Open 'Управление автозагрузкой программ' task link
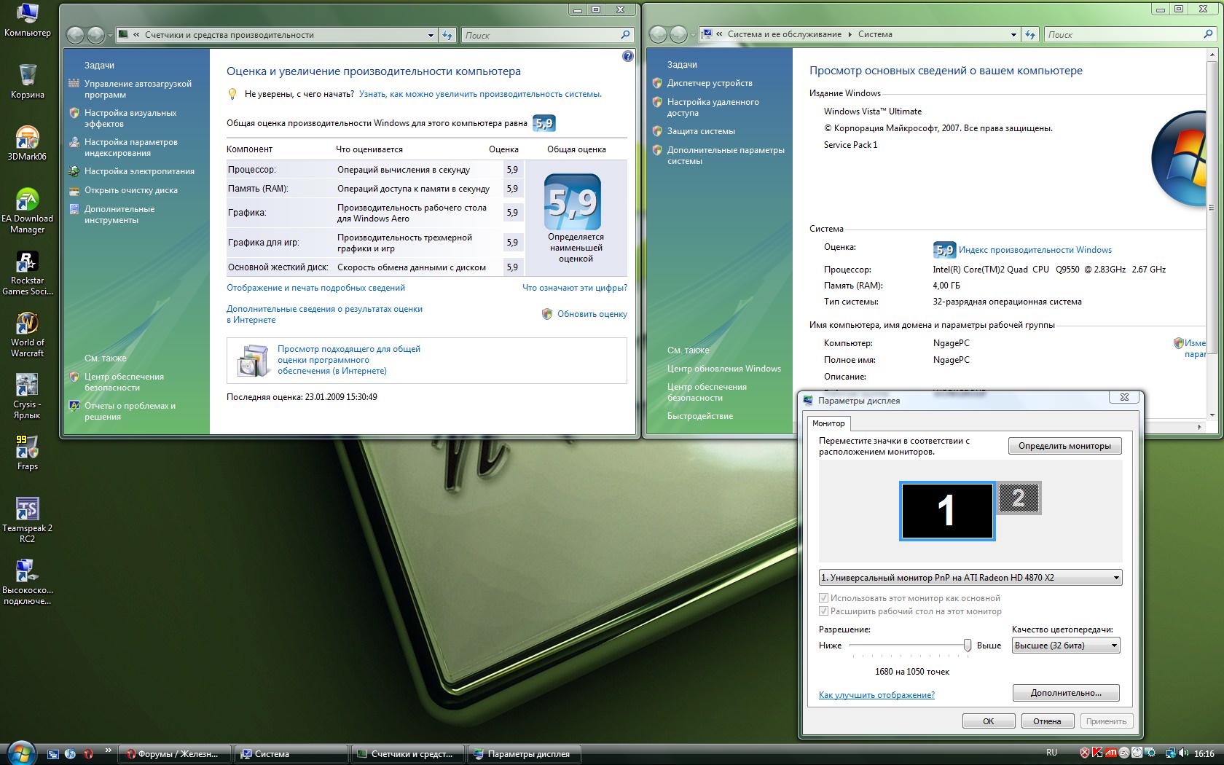Viewport: 1224px width, 765px height. 138,90
